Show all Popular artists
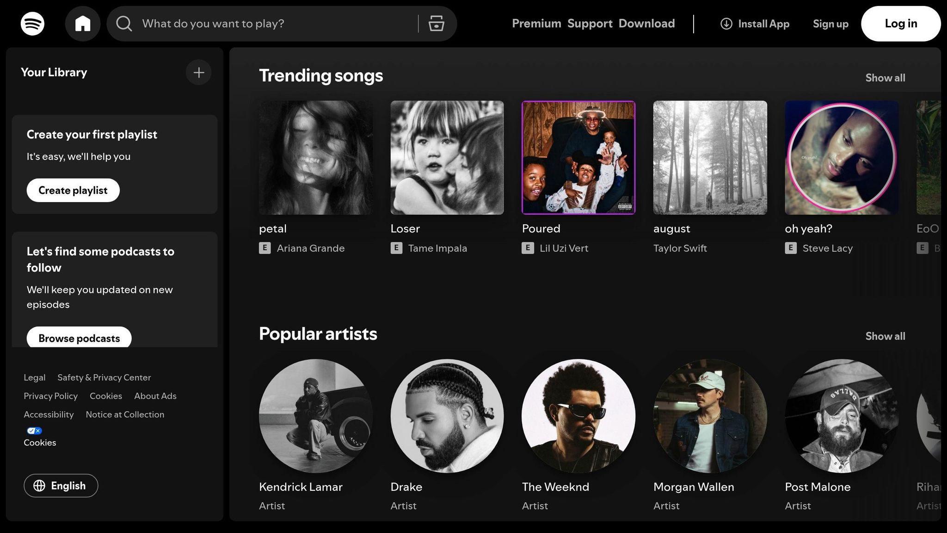 [x=885, y=336]
